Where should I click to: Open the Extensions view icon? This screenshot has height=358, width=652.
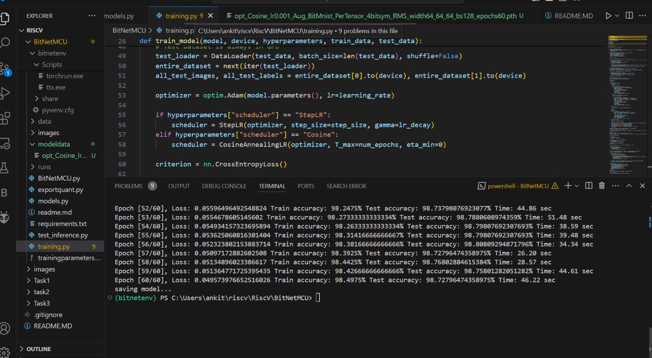coord(5,118)
